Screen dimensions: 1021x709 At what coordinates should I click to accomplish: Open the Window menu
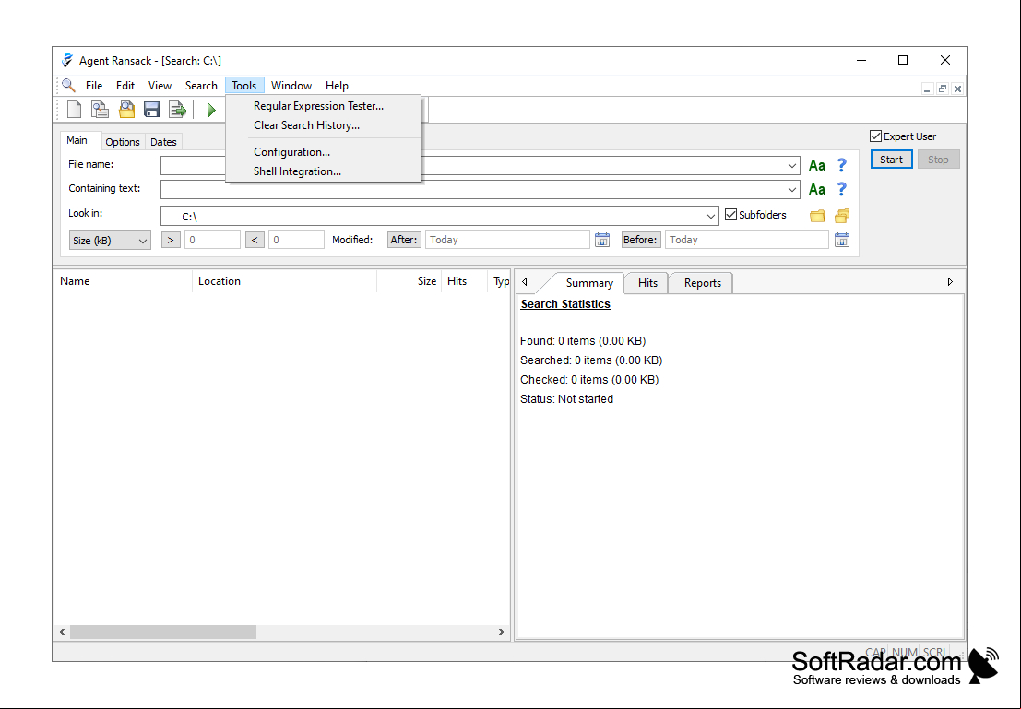coord(291,86)
